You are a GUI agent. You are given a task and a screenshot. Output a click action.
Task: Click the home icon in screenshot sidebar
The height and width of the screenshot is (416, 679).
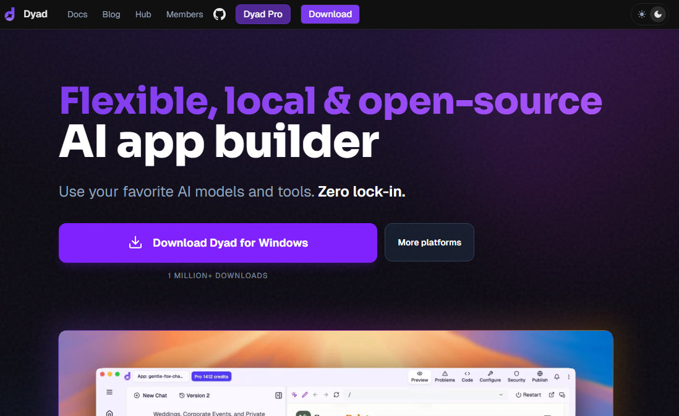[109, 413]
